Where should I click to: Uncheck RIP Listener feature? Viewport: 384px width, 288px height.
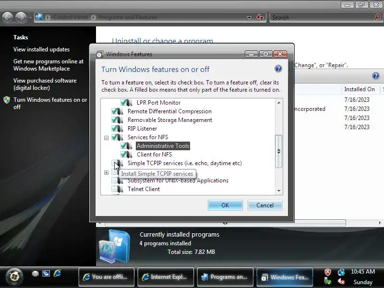pos(114,128)
